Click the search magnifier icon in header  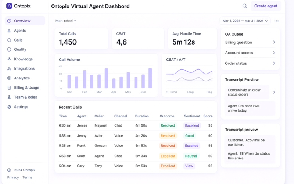point(244,6)
